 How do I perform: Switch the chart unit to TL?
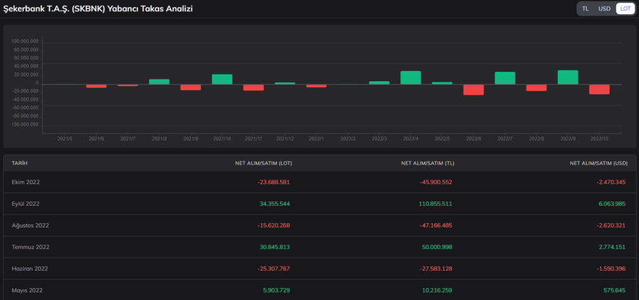(585, 9)
